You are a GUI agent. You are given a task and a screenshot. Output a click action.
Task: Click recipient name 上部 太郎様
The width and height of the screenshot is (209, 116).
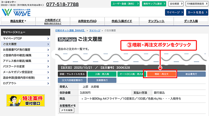click(91, 87)
